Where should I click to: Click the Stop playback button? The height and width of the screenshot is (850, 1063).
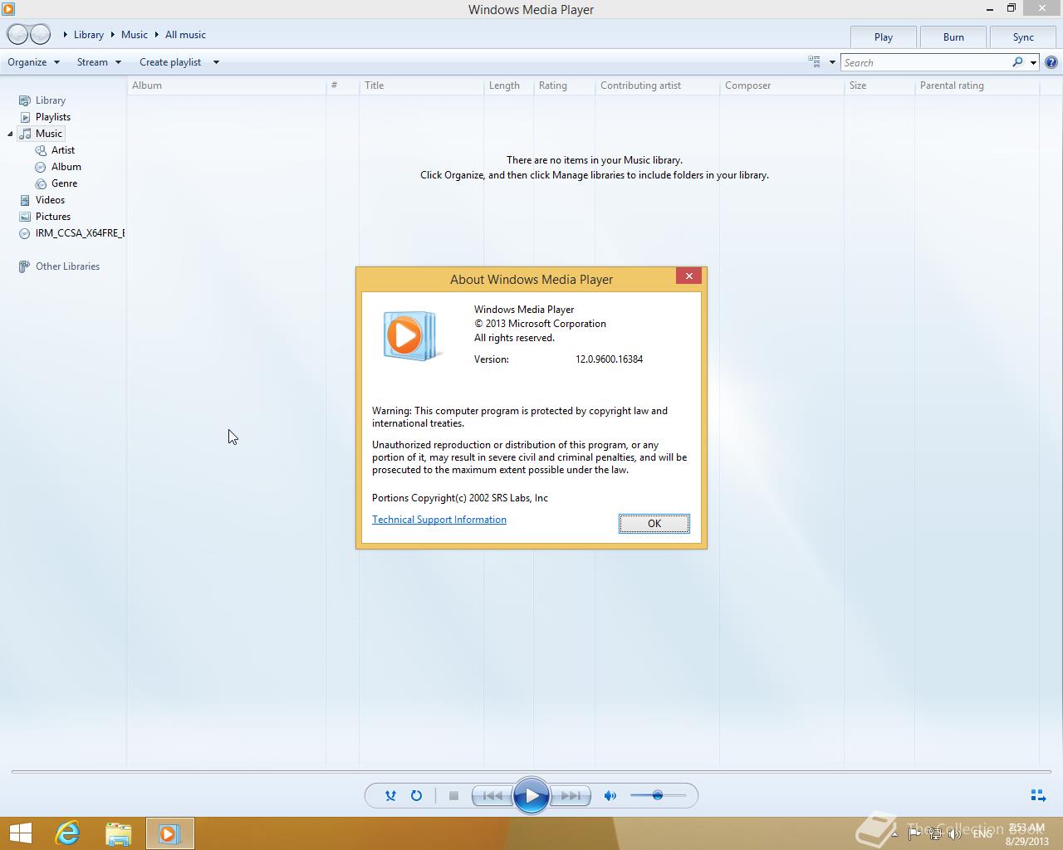(453, 795)
